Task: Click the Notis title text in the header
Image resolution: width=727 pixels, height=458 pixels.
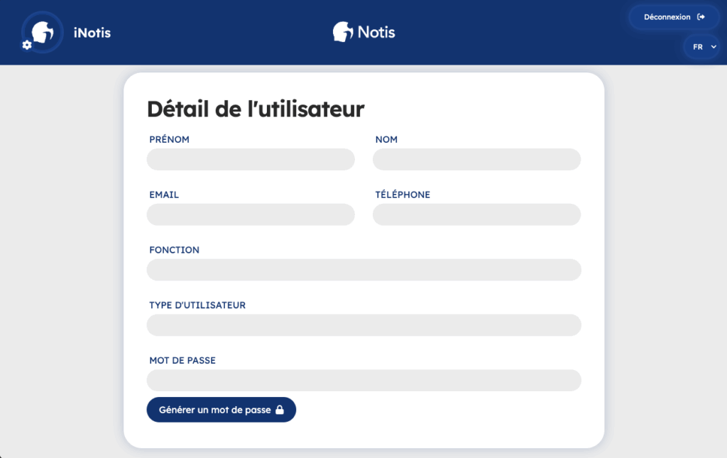Action: (376, 32)
